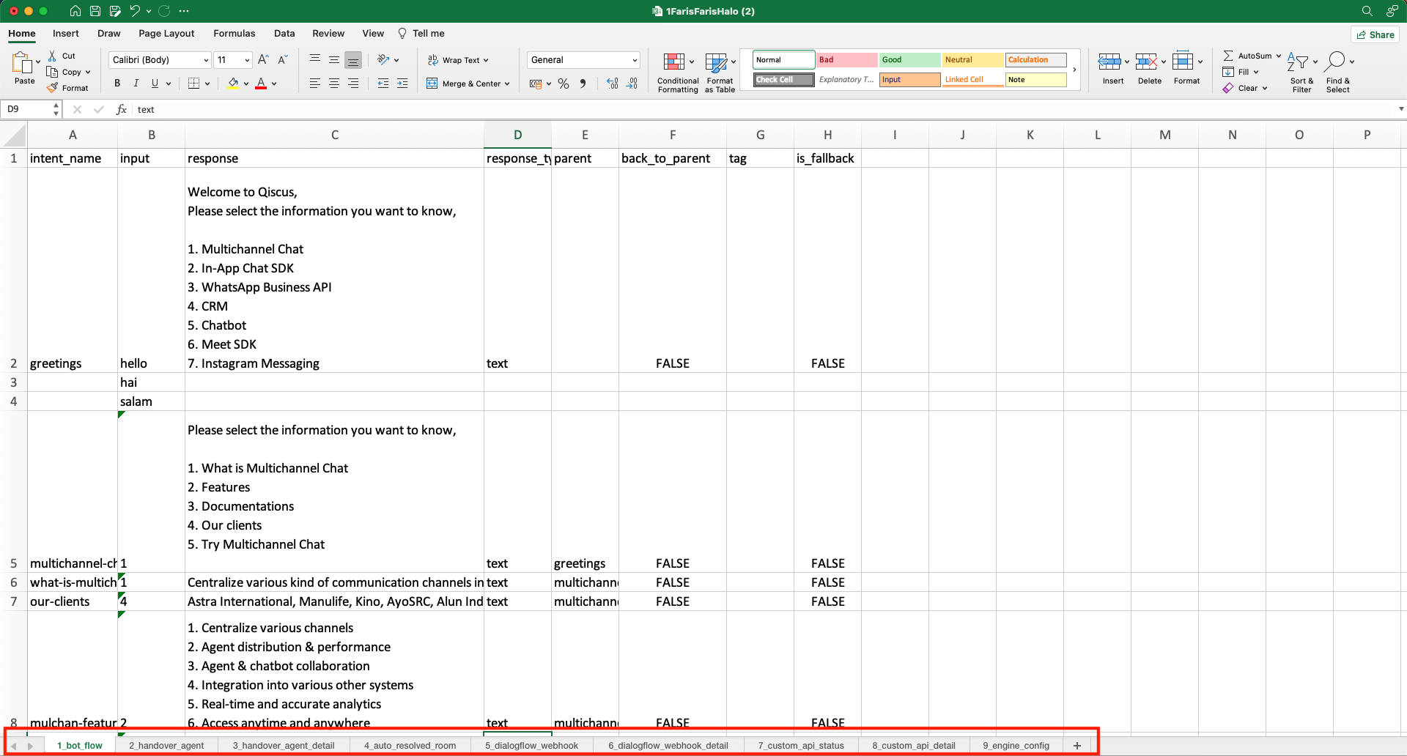Open the Calibri (Body) font dropdown
The width and height of the screenshot is (1407, 756).
tap(205, 60)
